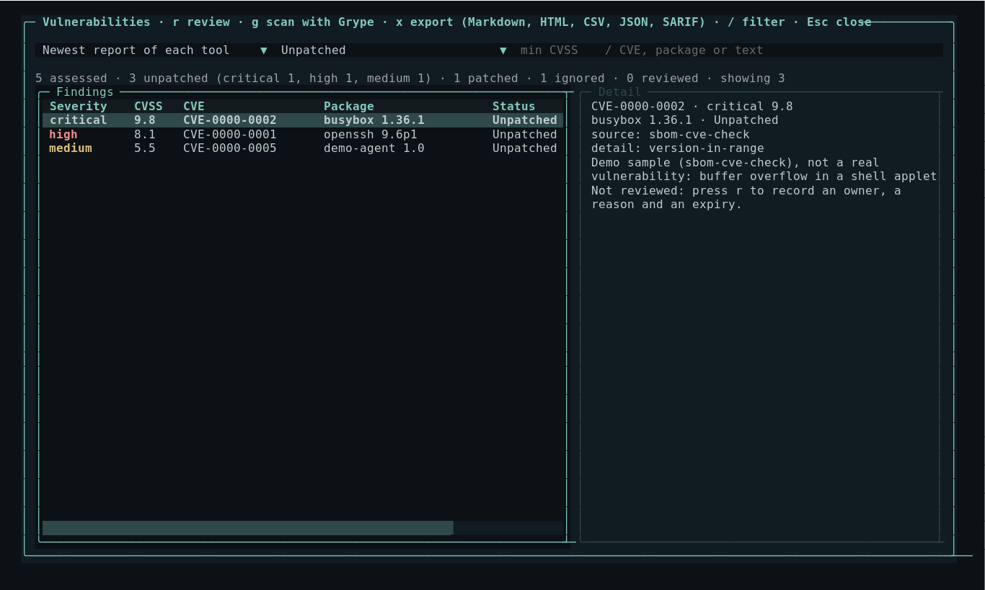Click the "Detail" panel title
Image resolution: width=985 pixels, height=590 pixels.
click(619, 92)
